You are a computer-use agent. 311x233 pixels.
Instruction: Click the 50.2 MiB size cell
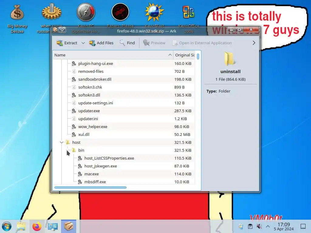point(182,134)
